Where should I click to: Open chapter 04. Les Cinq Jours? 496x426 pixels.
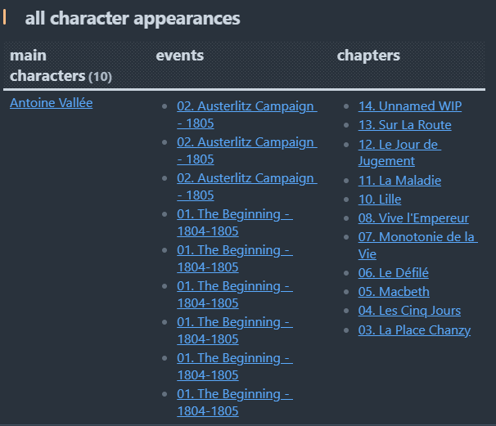(x=409, y=311)
